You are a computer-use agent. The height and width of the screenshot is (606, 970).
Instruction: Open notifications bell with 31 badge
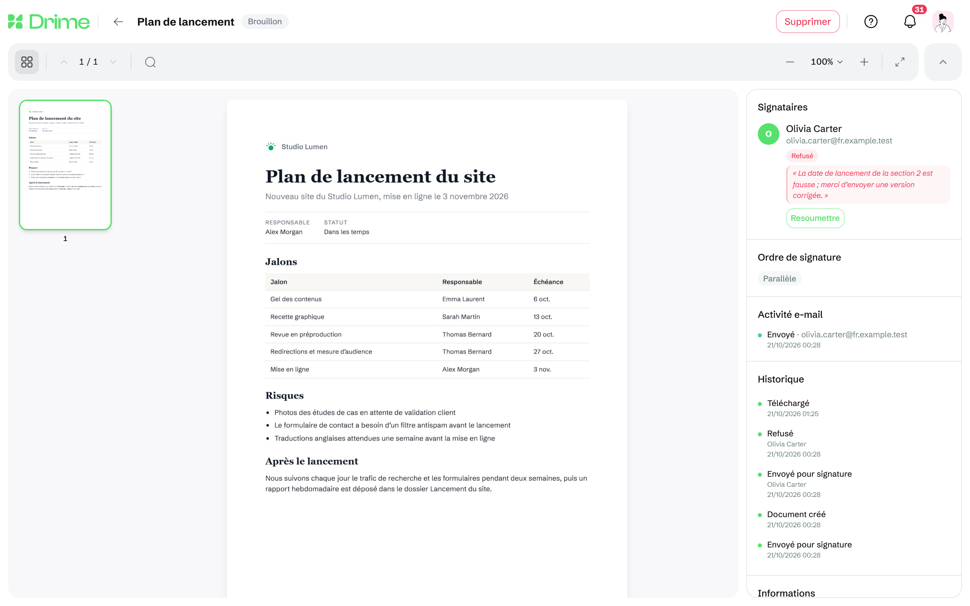click(910, 22)
